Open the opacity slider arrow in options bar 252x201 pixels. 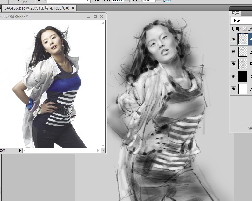[127, 1]
